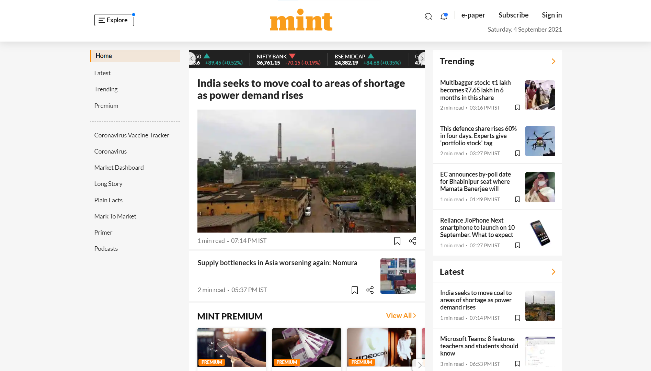Image resolution: width=651 pixels, height=371 pixels.
Task: Advance Mint Premium carousel with next arrow
Action: pos(419,365)
